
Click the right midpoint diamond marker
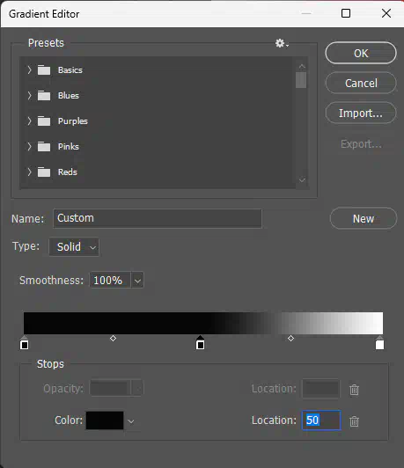tap(290, 338)
